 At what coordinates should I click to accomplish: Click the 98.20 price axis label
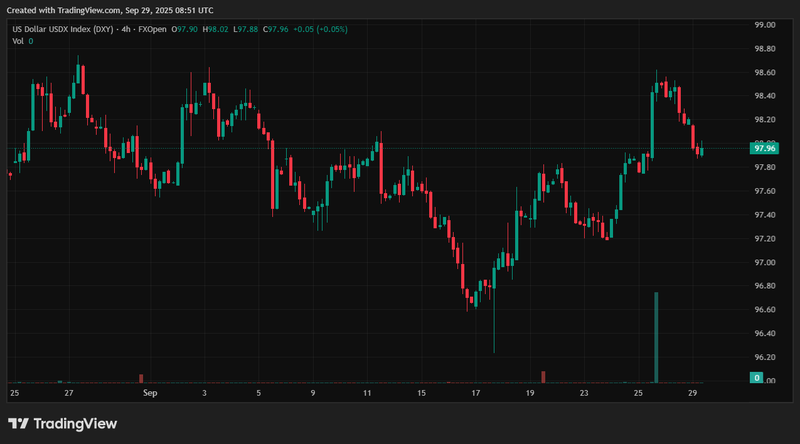tap(765, 120)
